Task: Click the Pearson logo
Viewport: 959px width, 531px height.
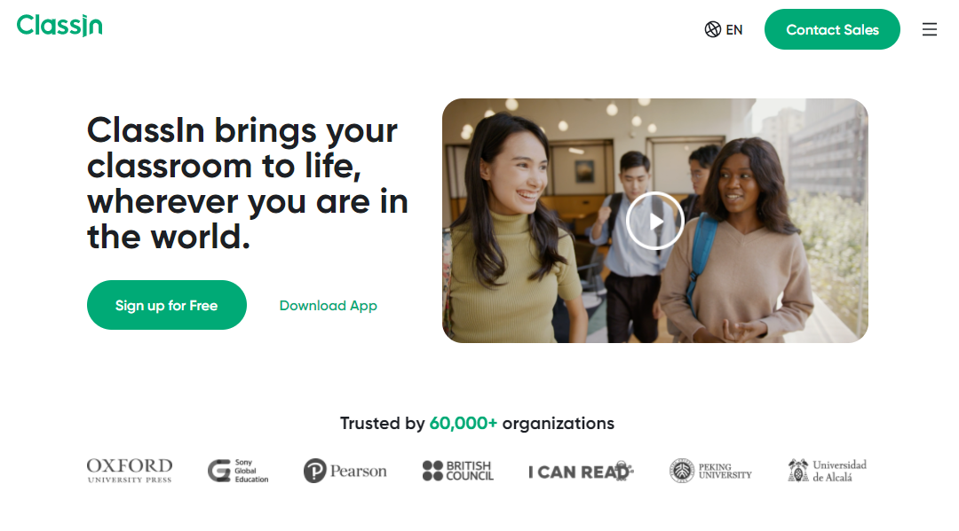Action: click(345, 471)
